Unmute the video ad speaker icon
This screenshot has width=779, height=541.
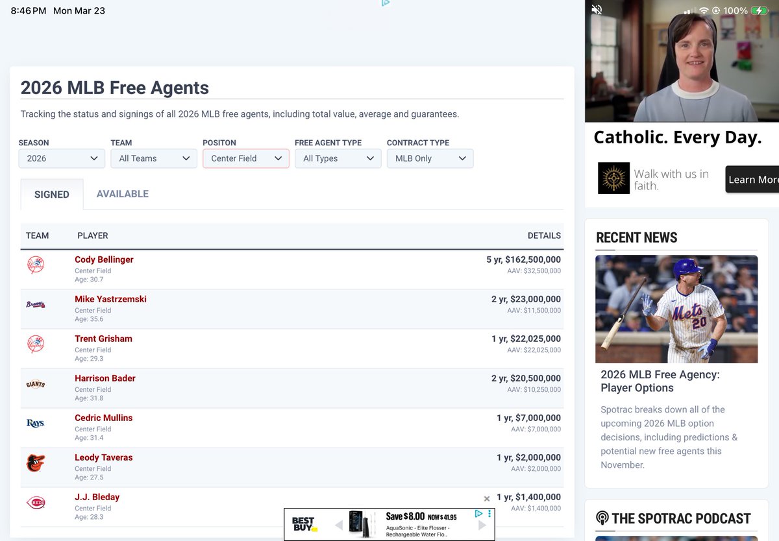596,10
